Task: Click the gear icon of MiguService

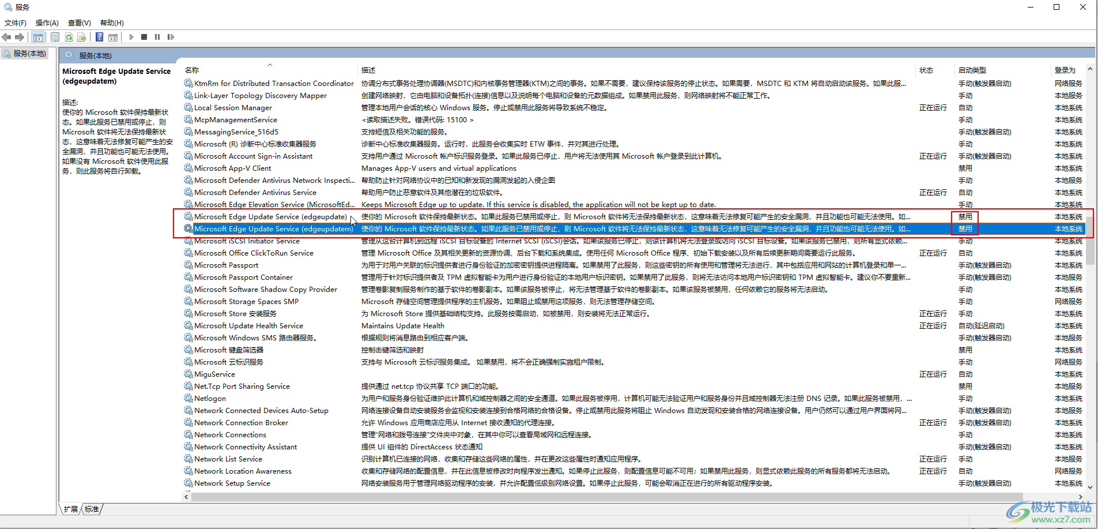Action: coord(188,374)
